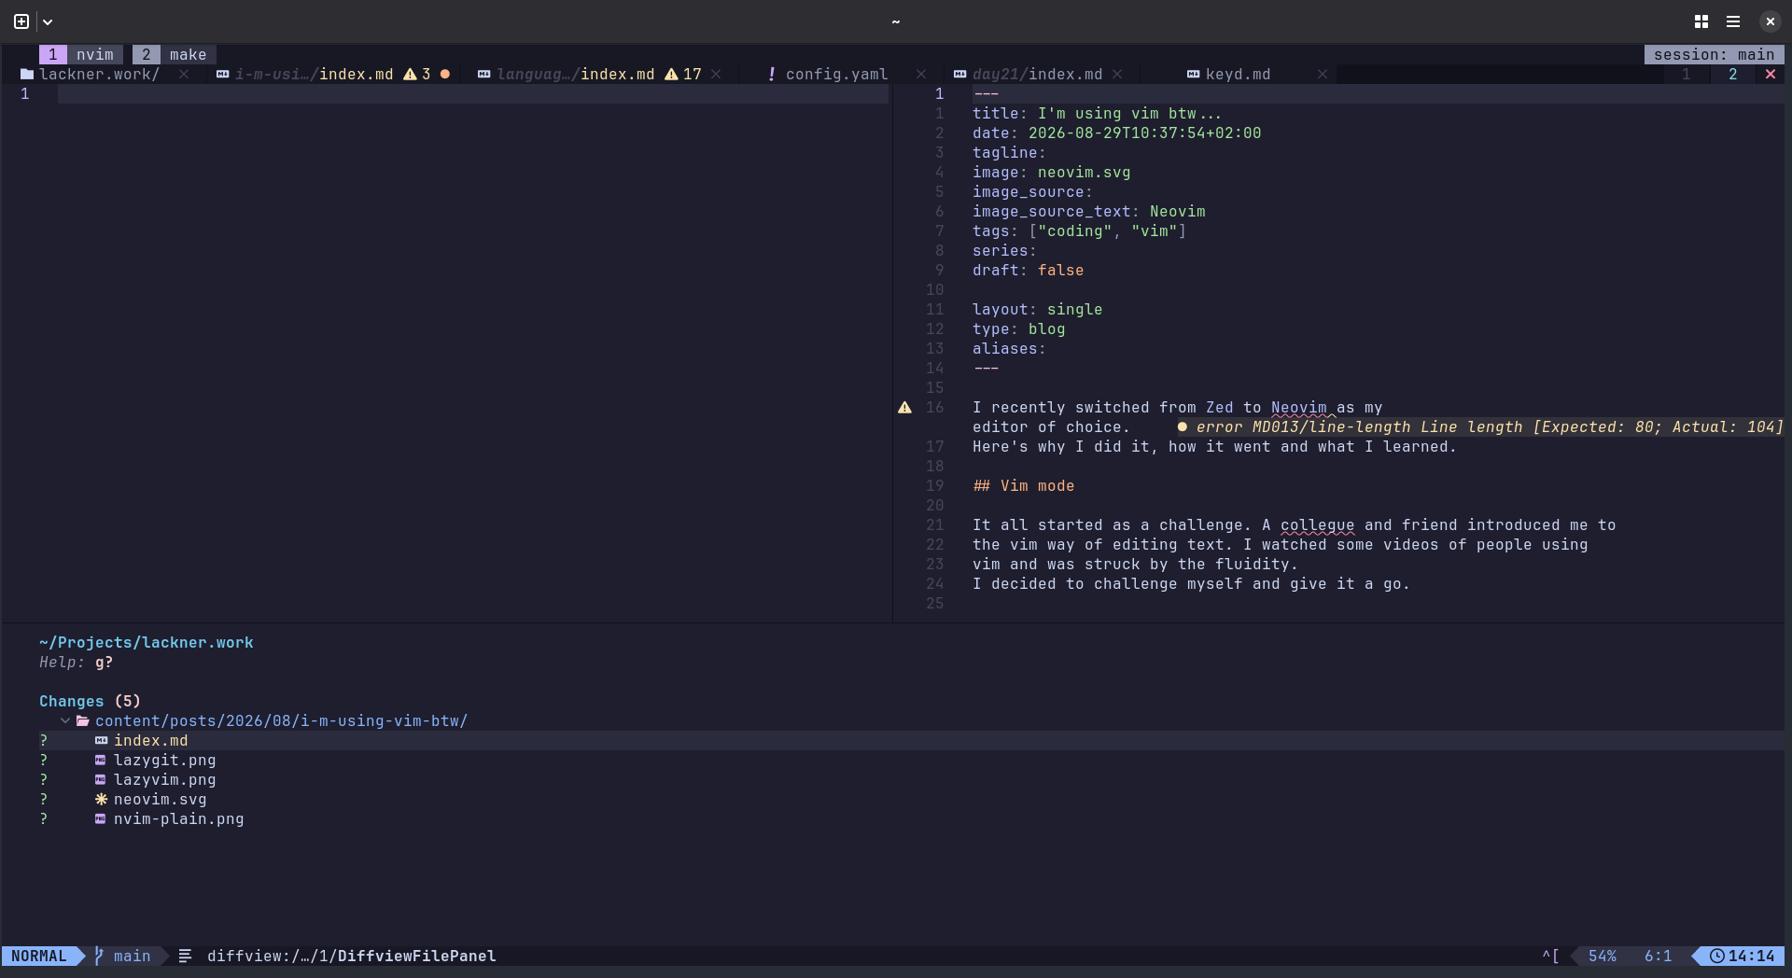Click the image icon beside nvim-plain.png

point(101,818)
